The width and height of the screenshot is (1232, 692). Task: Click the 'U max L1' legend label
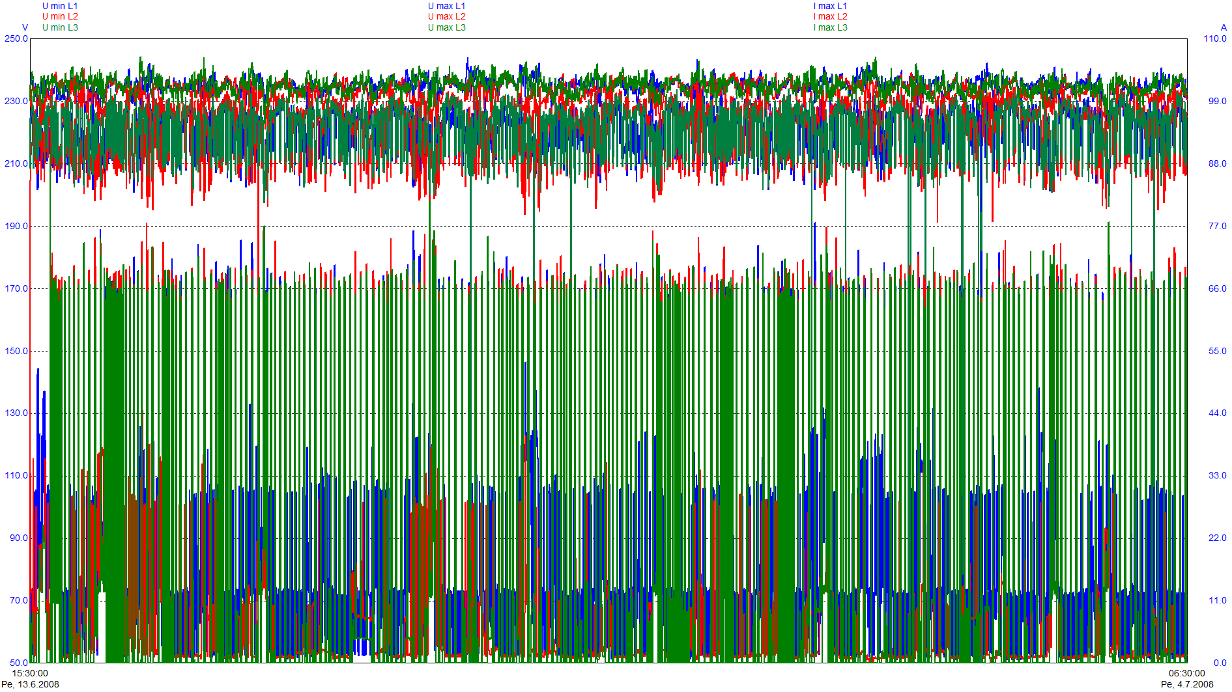click(447, 6)
